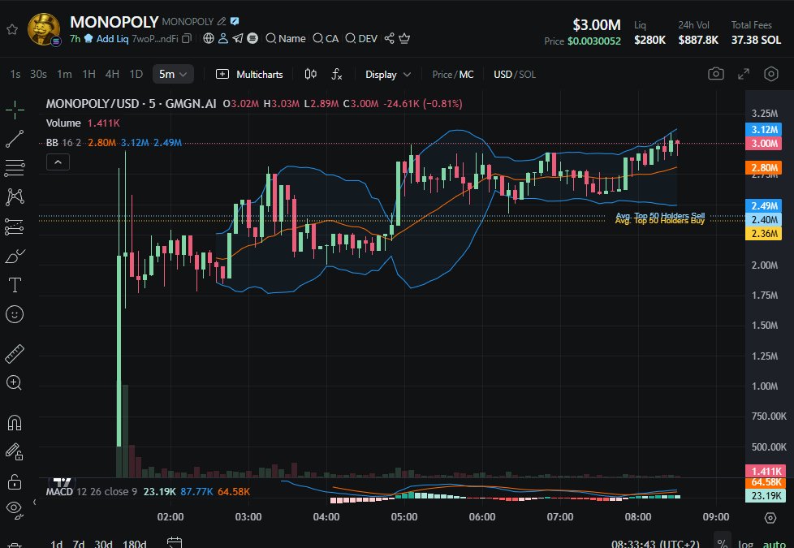Select the crosshair cursor tool

15,110
